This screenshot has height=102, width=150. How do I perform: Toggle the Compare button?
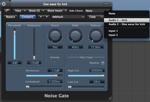(x=28, y=17)
